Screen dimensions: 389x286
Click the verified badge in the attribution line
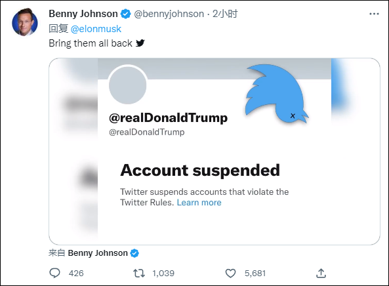(134, 253)
